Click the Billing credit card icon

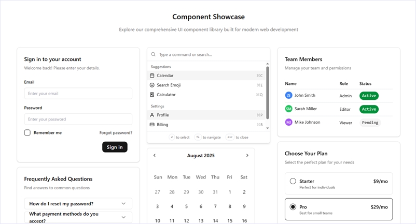pos(152,125)
